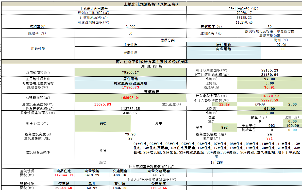Select the red total households value '881'
The height and width of the screenshot is (190, 302).
pos(270,139)
